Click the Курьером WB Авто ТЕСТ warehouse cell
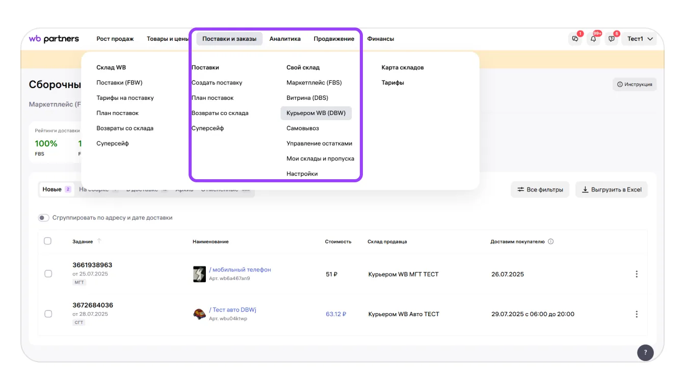The image size is (685, 390). click(404, 314)
